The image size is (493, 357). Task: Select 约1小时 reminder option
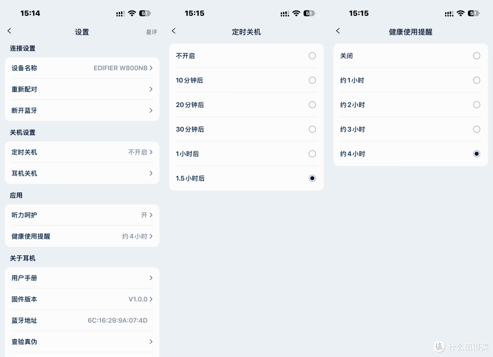coord(477,80)
